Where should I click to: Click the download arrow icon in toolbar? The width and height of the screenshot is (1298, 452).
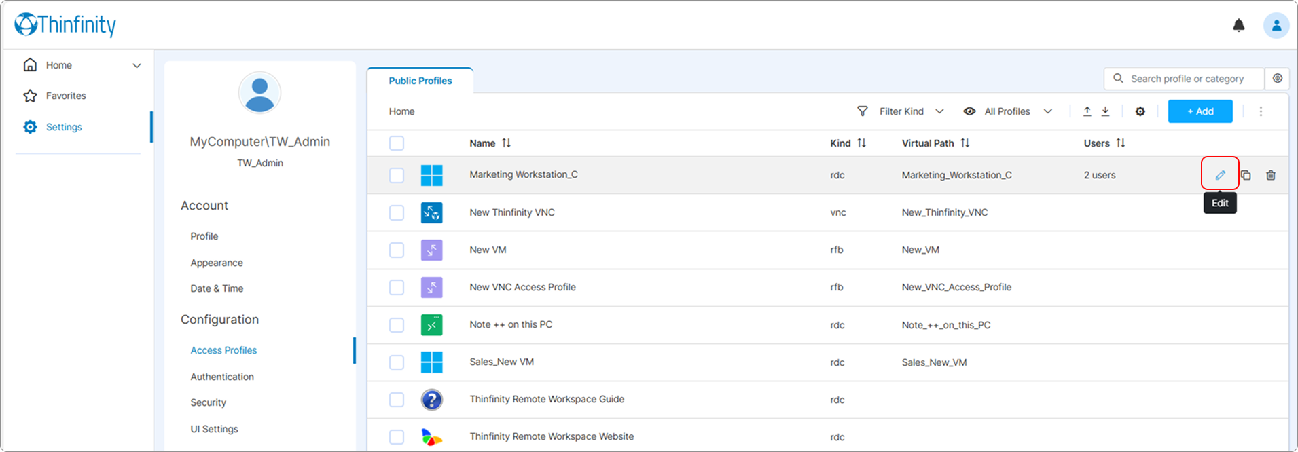point(1105,111)
